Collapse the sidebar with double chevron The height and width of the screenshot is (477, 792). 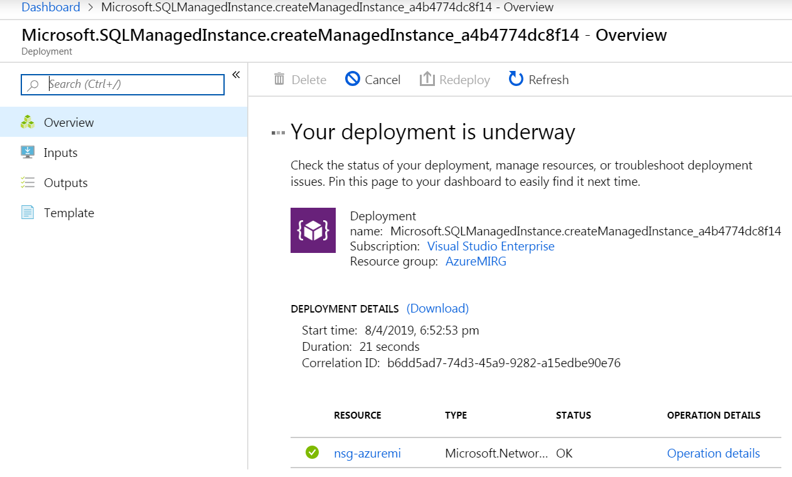(x=236, y=75)
